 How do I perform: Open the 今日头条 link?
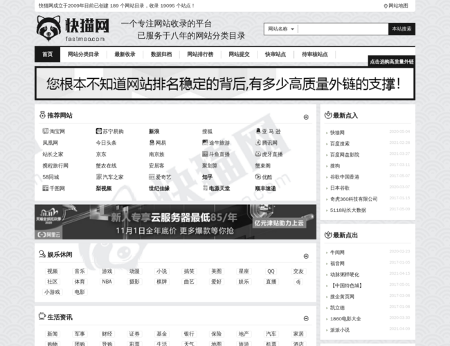pos(106,143)
